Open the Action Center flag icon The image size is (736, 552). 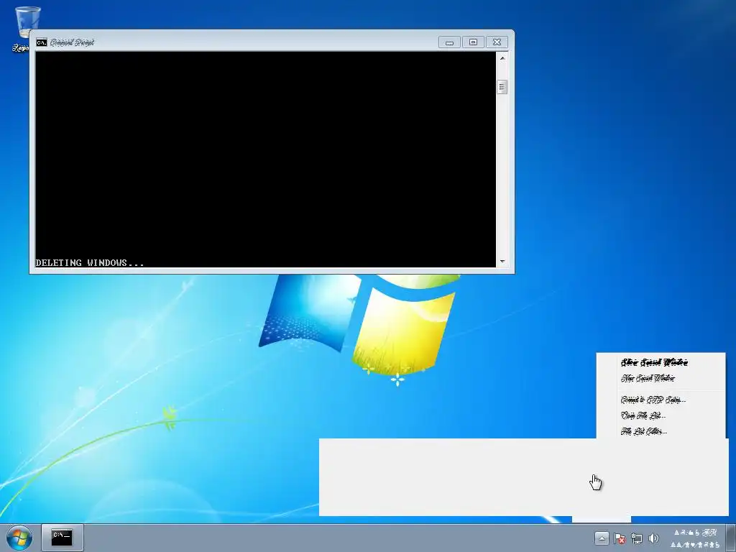coord(619,538)
